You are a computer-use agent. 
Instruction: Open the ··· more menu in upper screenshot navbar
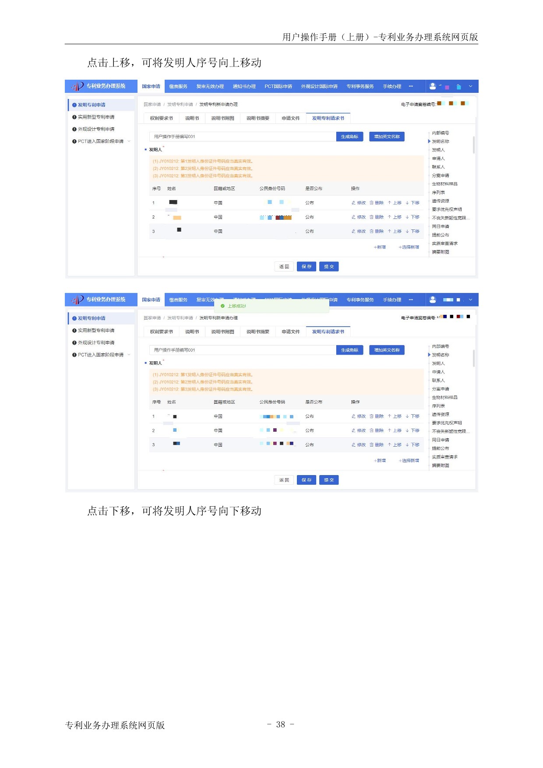tap(411, 86)
